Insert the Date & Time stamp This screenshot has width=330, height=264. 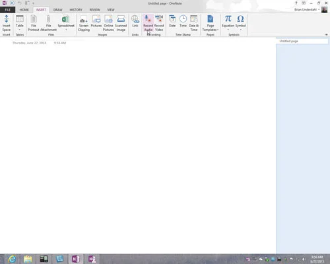coord(193,23)
